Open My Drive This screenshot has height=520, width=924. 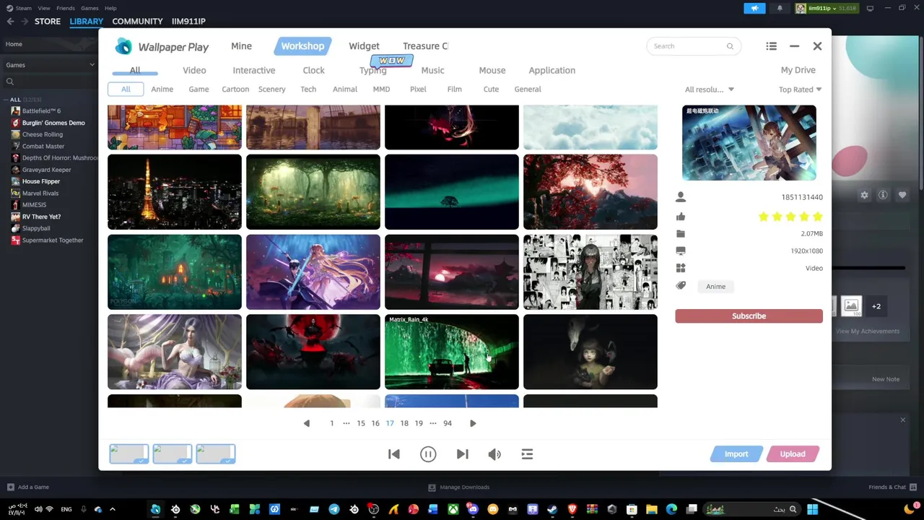[x=798, y=70]
